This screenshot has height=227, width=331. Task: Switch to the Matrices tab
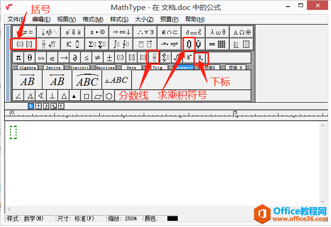point(105,67)
